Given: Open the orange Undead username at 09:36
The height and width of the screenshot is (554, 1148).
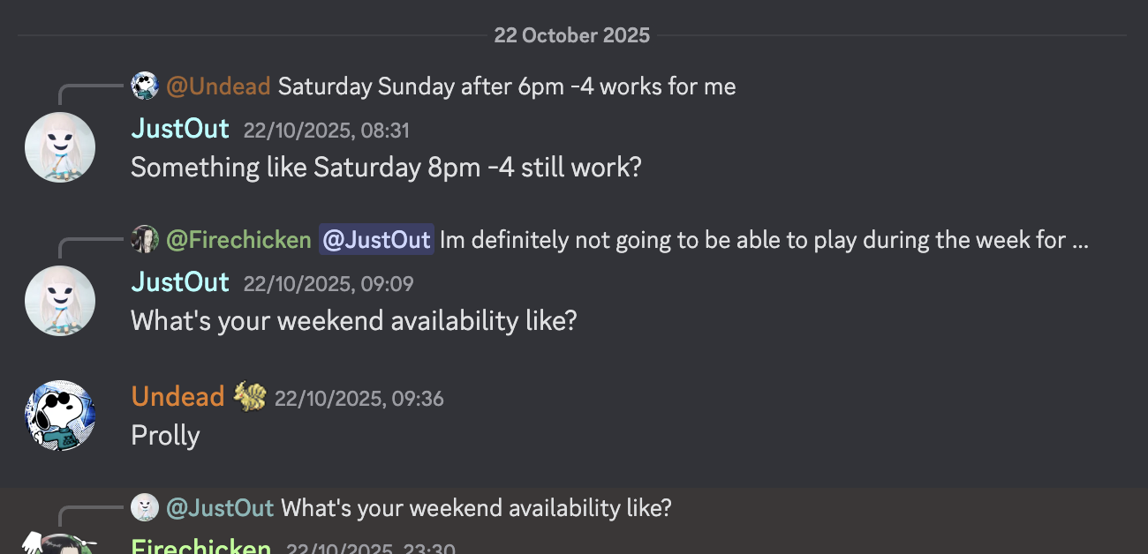Looking at the screenshot, I should click(177, 397).
